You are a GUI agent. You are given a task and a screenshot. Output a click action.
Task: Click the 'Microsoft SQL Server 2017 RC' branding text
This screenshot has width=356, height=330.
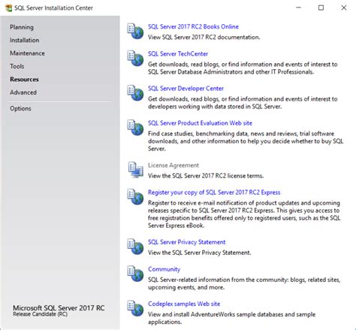coord(59,308)
